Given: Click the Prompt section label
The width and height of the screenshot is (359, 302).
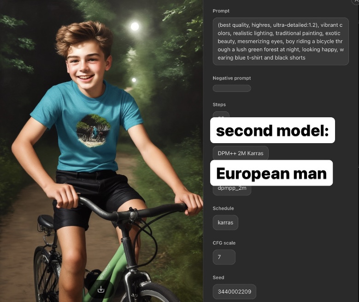Looking at the screenshot, I should tap(221, 11).
